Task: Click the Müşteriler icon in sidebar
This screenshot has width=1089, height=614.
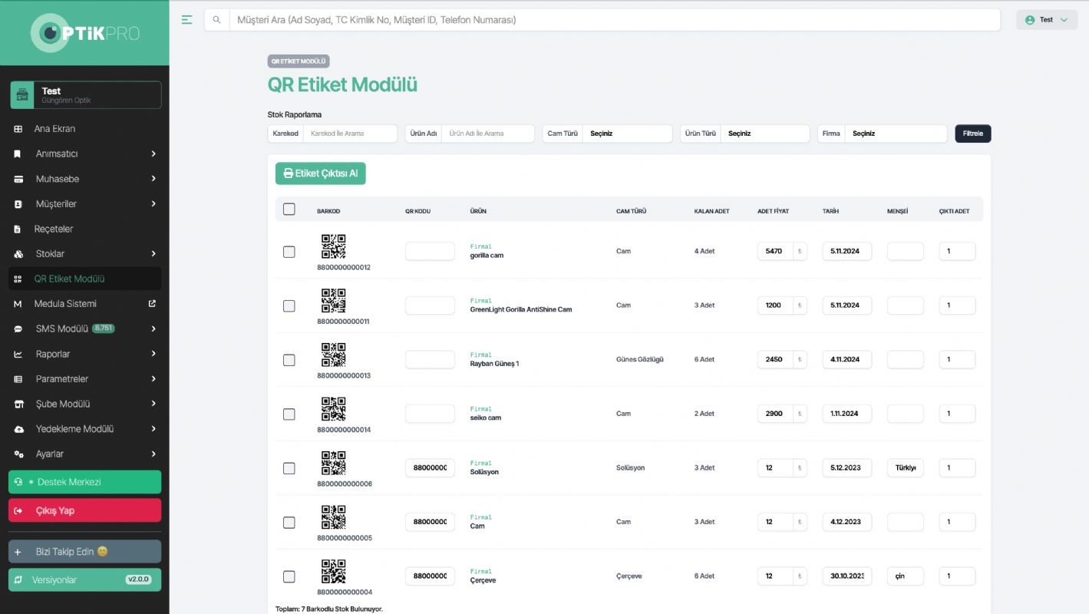Action: (x=18, y=204)
